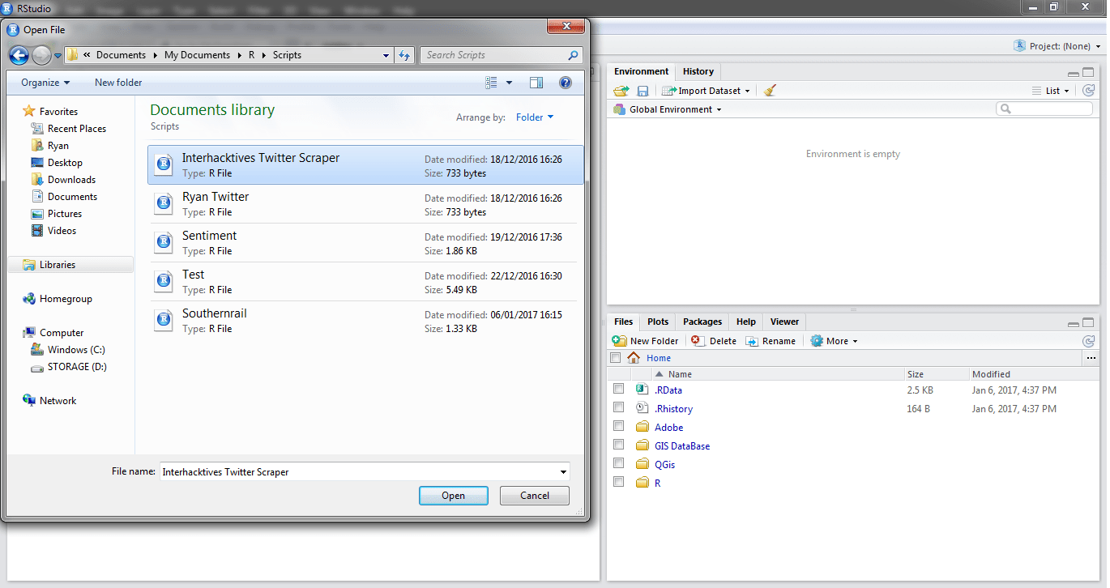Click the load workspace icon in Environment pane
Image resolution: width=1110 pixels, height=588 pixels.
(x=621, y=91)
